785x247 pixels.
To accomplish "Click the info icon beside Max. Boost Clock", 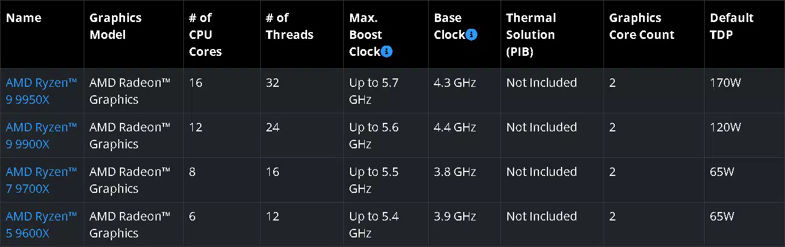I will [x=387, y=51].
